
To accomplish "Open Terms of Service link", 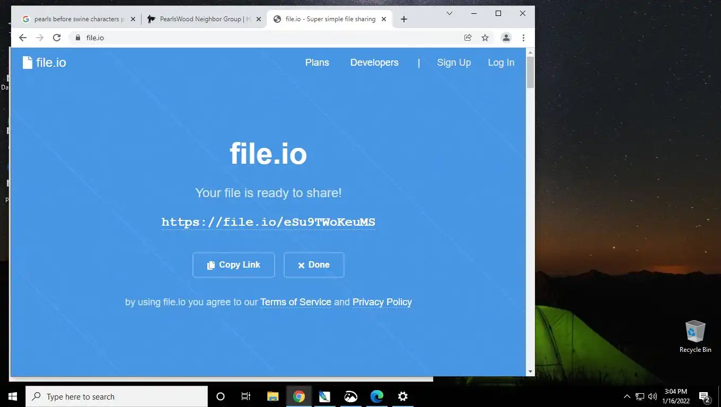I will coord(296,302).
